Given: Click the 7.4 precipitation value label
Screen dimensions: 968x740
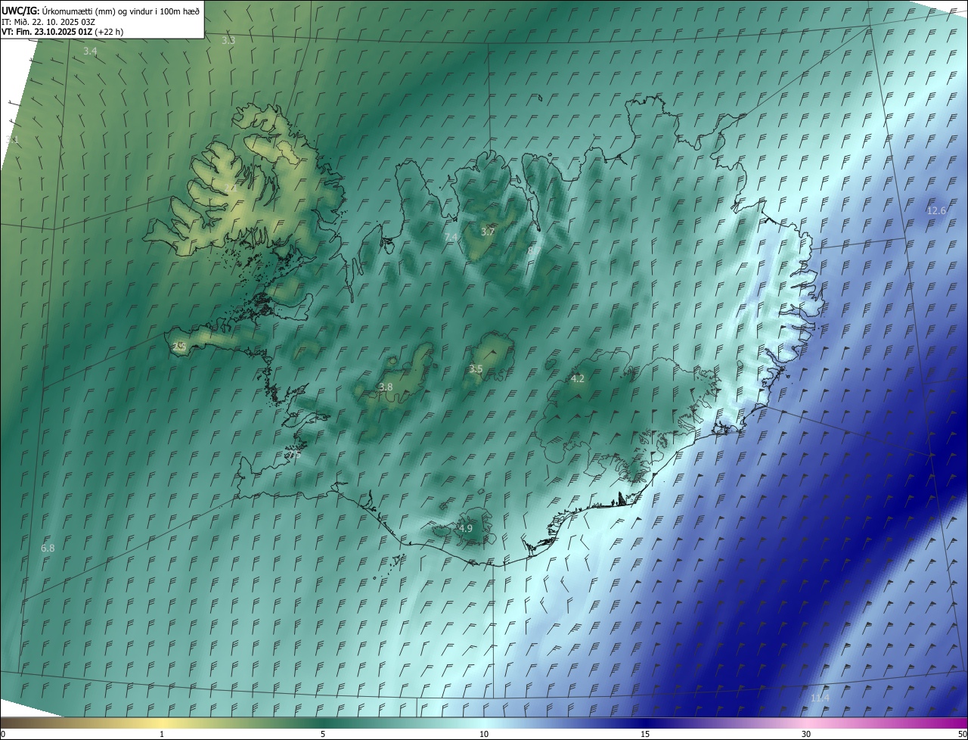Looking at the screenshot, I should pyautogui.click(x=451, y=238).
